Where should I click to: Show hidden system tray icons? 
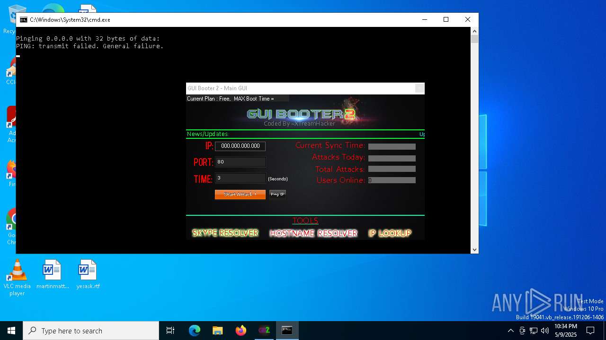510,331
